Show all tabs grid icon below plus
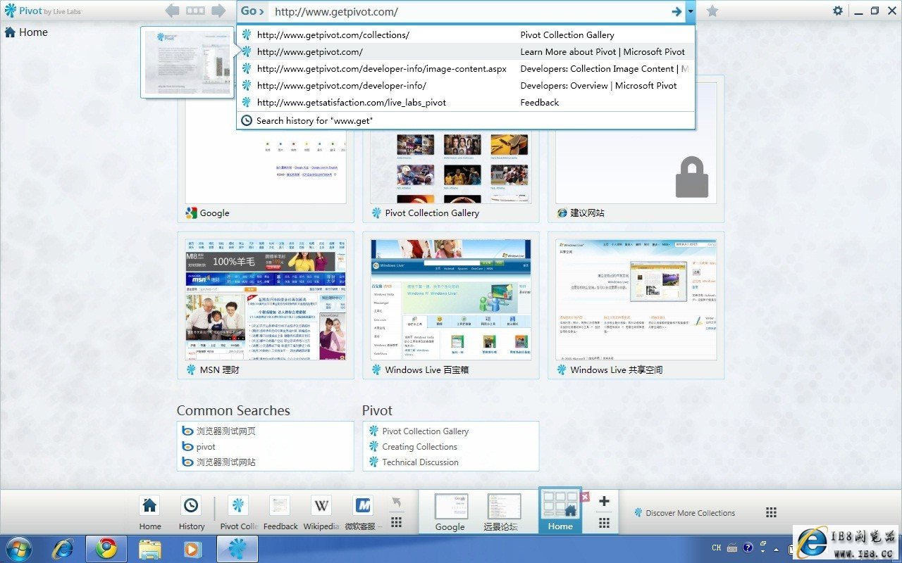Image resolution: width=902 pixels, height=563 pixels. pyautogui.click(x=604, y=523)
